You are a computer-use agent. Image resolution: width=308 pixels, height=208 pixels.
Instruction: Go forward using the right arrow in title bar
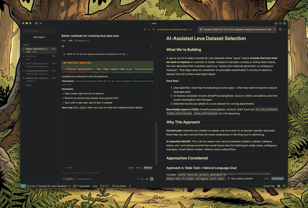point(45,23)
